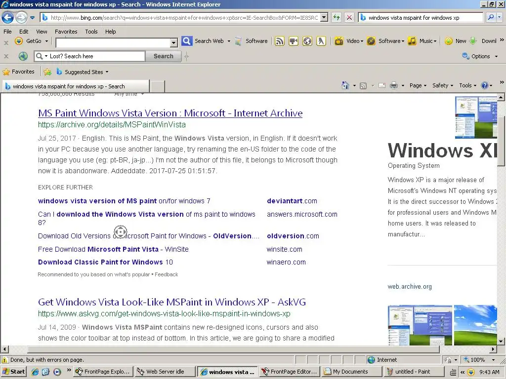
Task: Click the Windows Media Player quick launch icon
Action: click(x=57, y=372)
